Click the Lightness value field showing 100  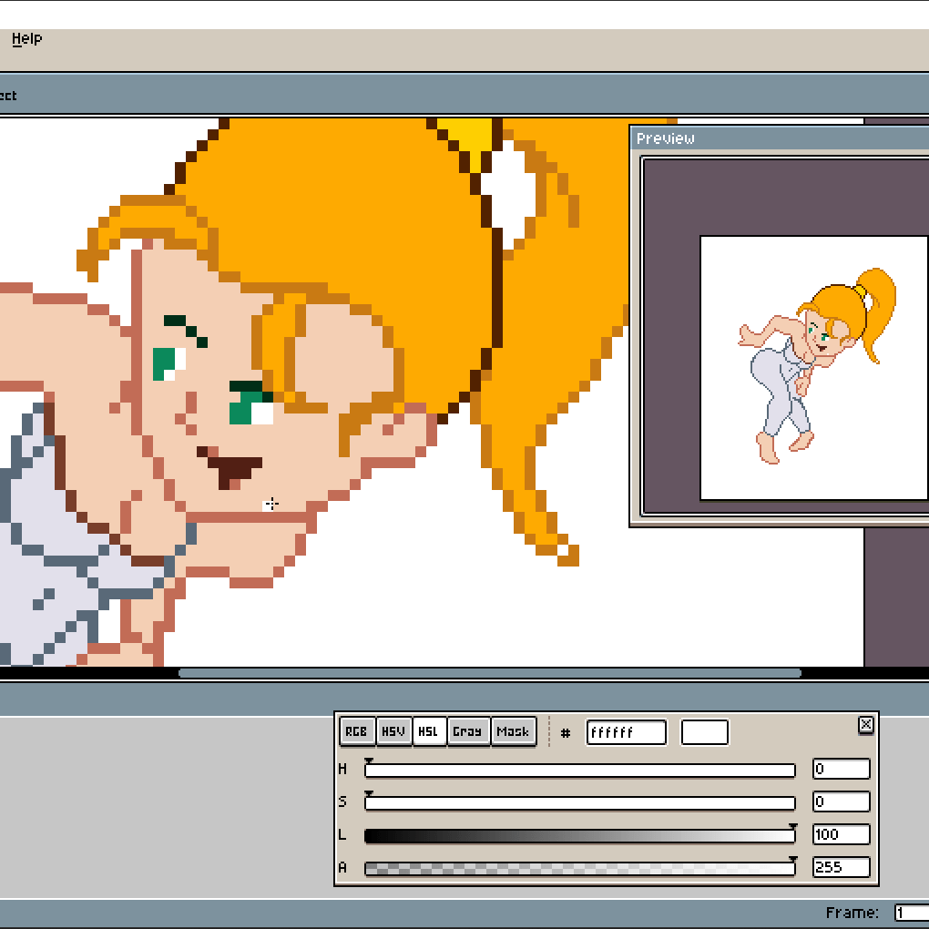pos(841,835)
